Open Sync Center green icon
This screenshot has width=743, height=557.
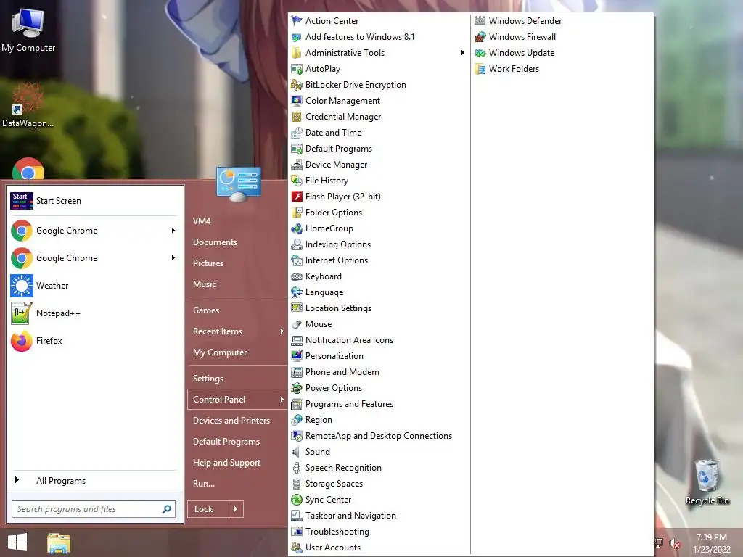tap(297, 500)
